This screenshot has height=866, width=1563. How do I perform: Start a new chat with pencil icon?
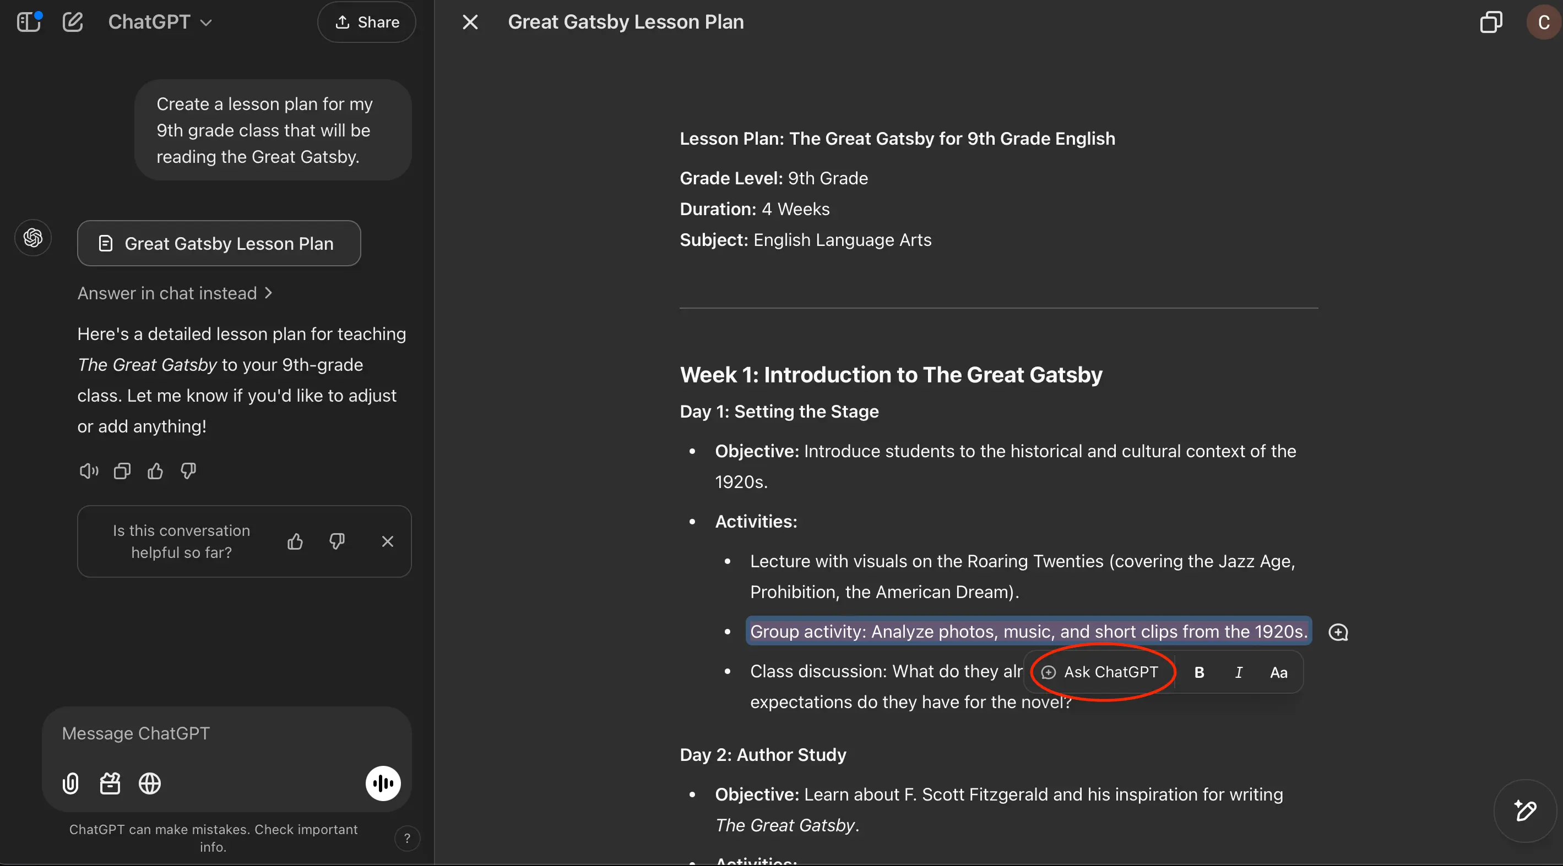(72, 23)
